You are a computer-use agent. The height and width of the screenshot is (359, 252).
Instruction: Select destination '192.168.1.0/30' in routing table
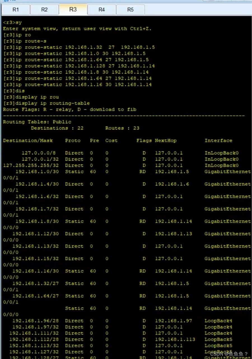[x=37, y=171]
